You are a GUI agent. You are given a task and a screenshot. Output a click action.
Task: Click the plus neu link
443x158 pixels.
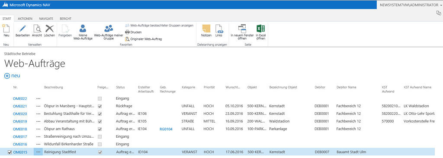tap(12, 76)
